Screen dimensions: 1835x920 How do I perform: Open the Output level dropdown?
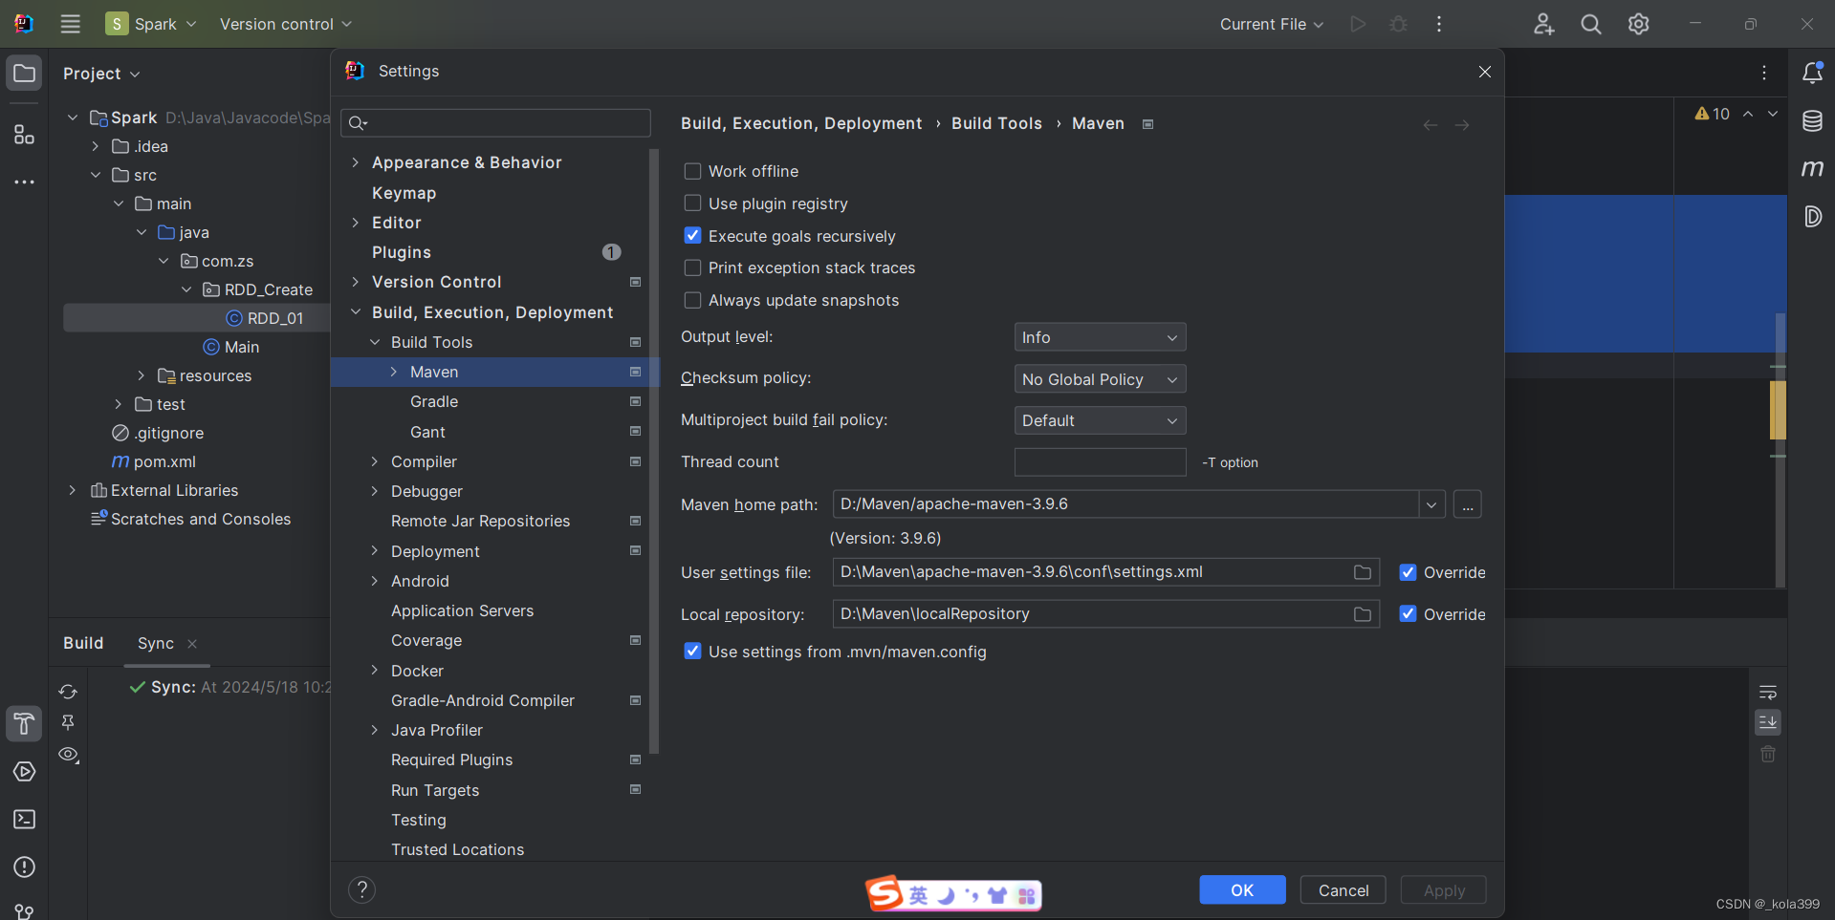1099,336
